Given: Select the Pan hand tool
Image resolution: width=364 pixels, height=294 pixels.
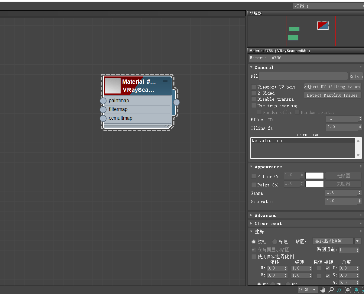Looking at the screenshot, I should click(323, 290).
